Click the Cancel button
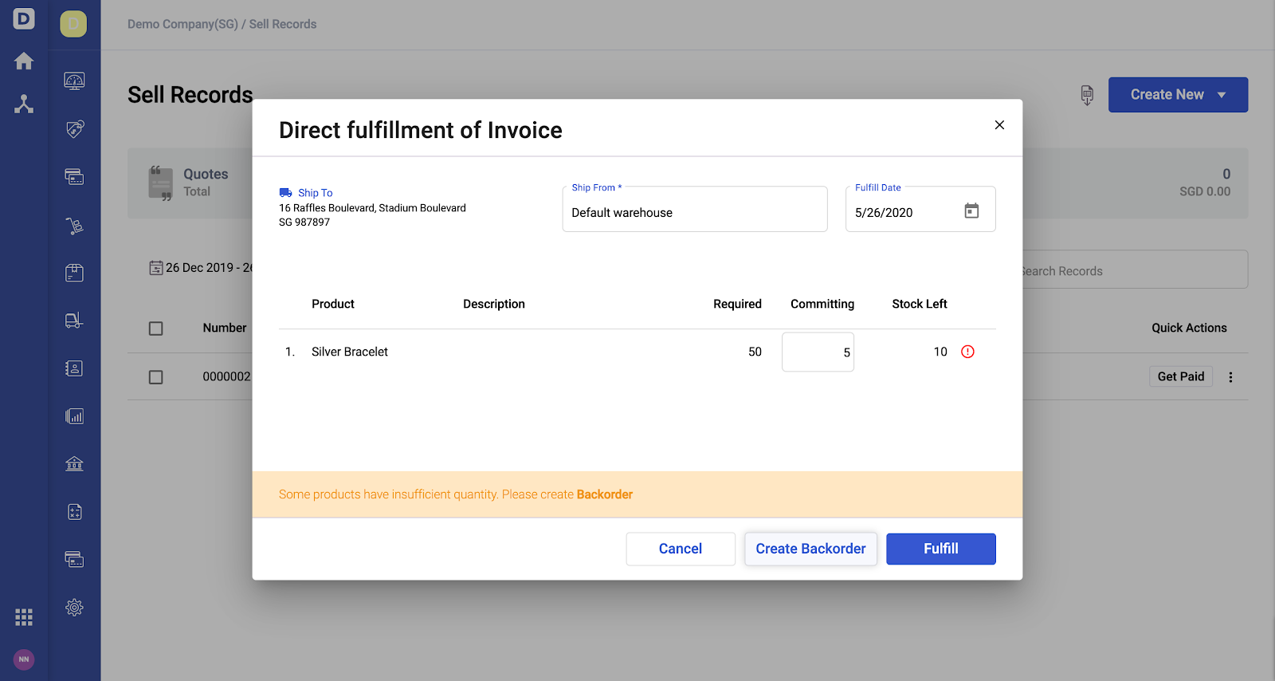 pyautogui.click(x=681, y=549)
